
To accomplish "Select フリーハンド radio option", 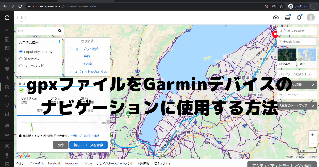I will tap(21, 65).
